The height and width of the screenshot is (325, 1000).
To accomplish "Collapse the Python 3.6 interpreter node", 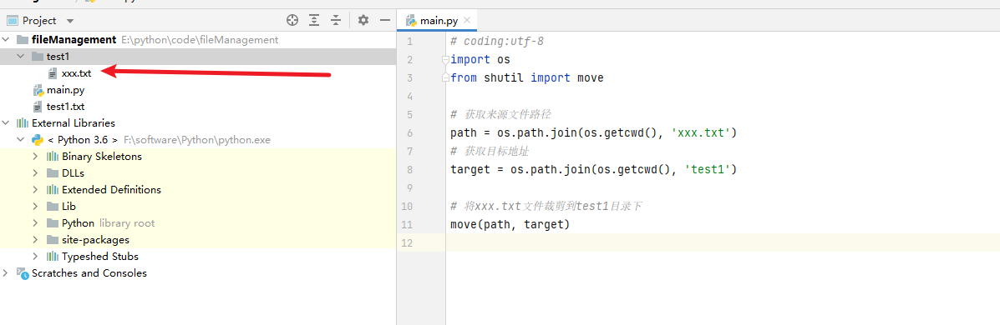I will [21, 139].
